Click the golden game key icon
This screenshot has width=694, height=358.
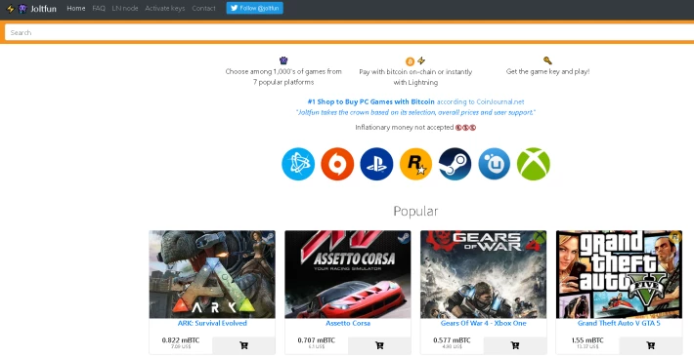pyautogui.click(x=548, y=60)
